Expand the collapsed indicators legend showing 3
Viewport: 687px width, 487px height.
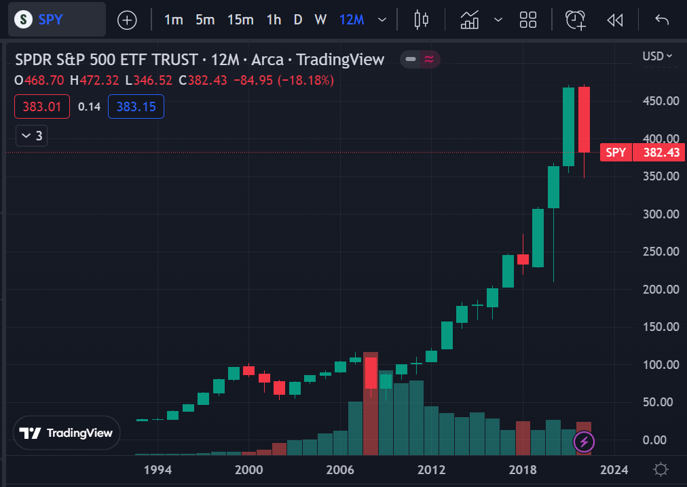tap(31, 136)
